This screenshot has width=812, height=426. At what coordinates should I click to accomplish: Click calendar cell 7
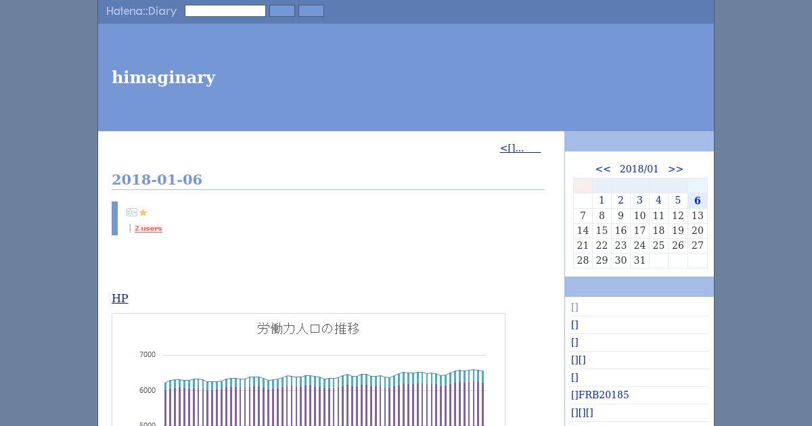(x=583, y=216)
